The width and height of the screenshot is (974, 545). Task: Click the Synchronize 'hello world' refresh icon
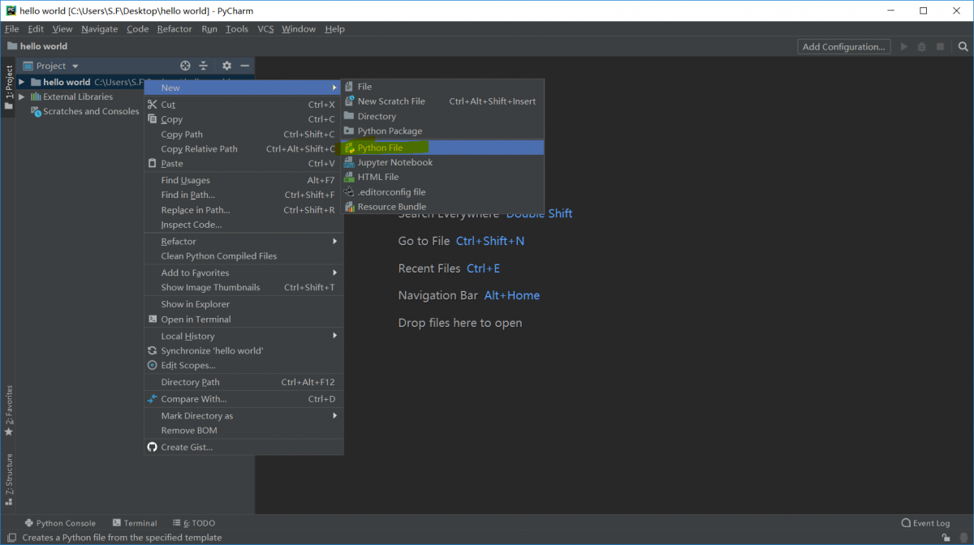152,350
